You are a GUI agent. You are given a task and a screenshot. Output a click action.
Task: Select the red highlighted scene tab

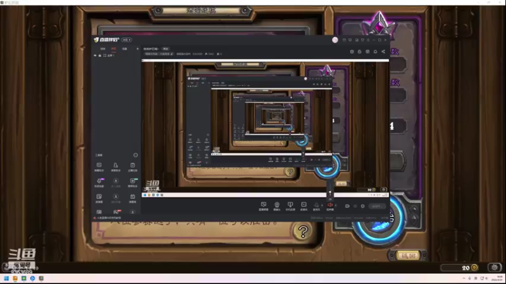click(x=114, y=49)
